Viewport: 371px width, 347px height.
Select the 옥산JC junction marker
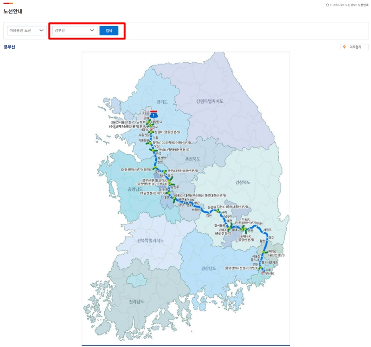pyautogui.click(x=165, y=171)
